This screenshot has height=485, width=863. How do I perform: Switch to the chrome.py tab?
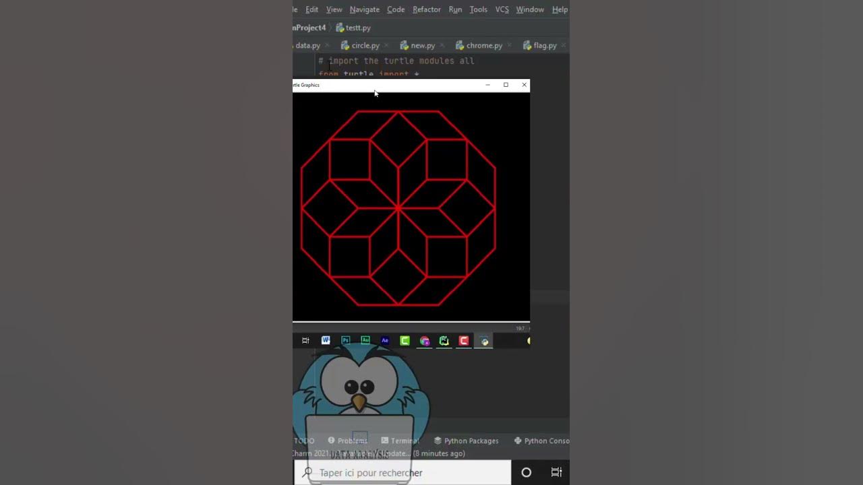click(x=484, y=46)
